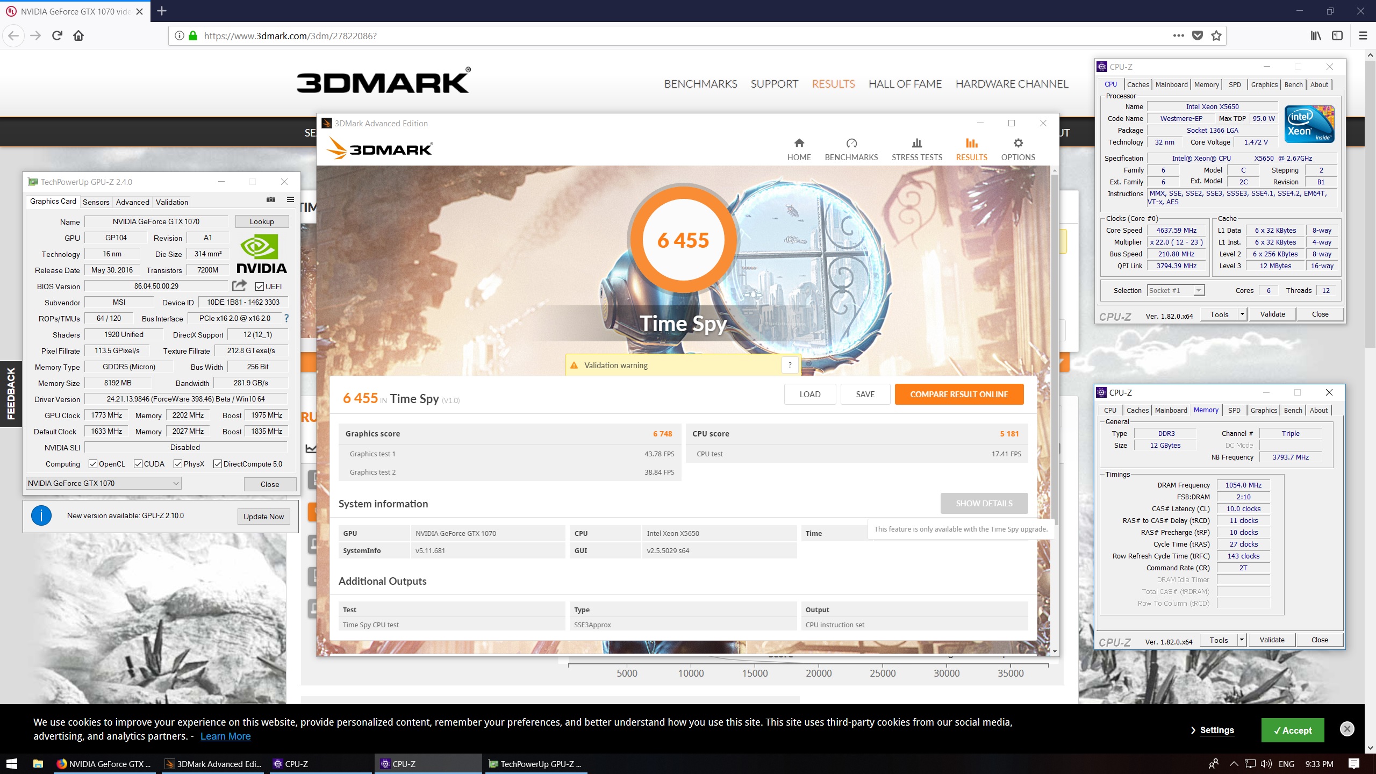1376x774 pixels.
Task: Open GPU-Z hamburger menu icon
Action: coord(290,200)
